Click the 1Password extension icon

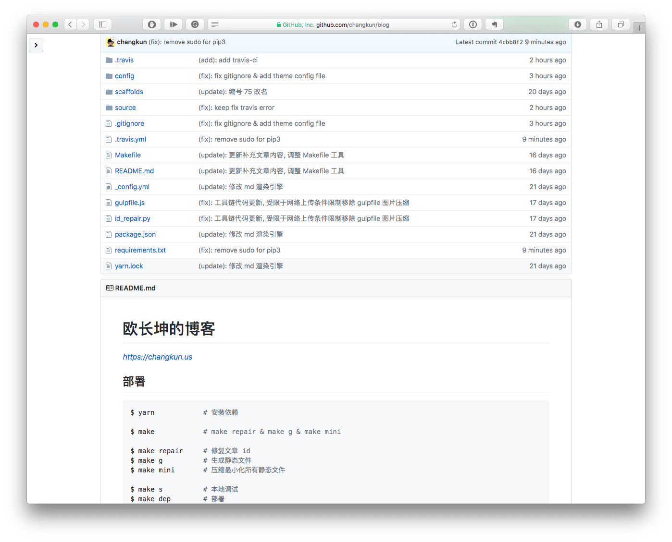pos(473,24)
